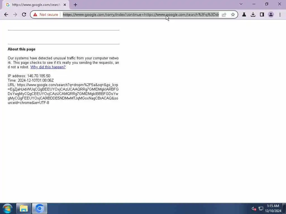Open the Chrome three-dot menu
The height and width of the screenshot is (214, 286).
[x=280, y=14]
